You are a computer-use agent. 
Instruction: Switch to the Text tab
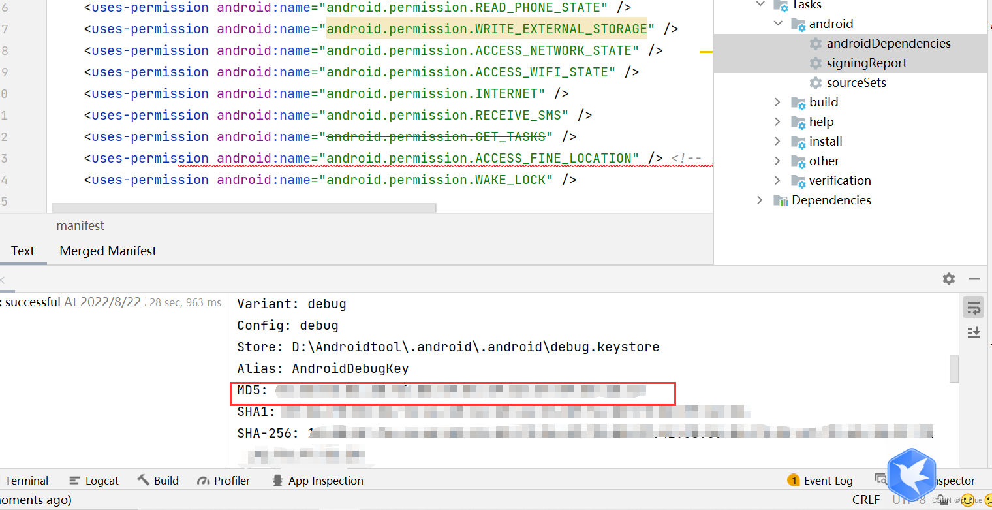coord(23,251)
